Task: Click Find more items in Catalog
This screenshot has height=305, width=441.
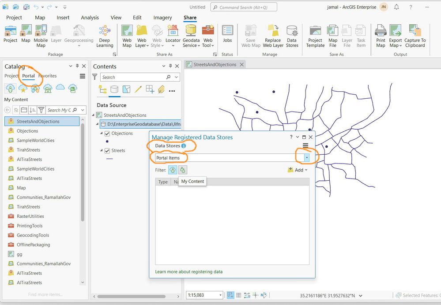Action: click(x=45, y=294)
